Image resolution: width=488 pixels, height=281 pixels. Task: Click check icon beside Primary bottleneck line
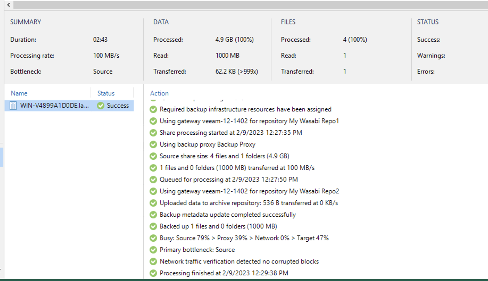pyautogui.click(x=153, y=250)
